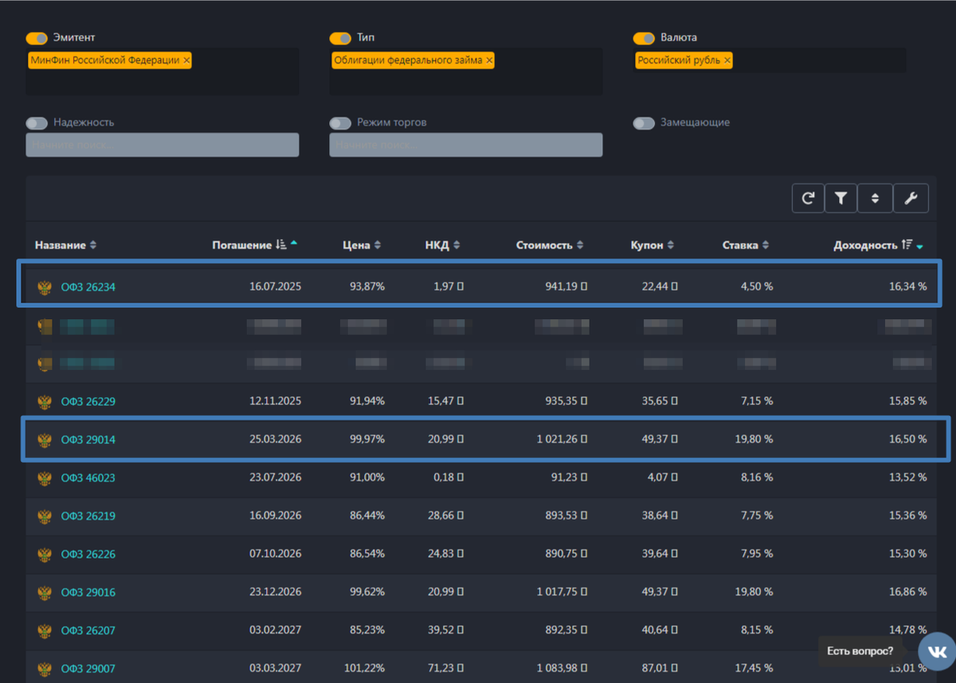Viewport: 956px width, 683px height.
Task: Select the НКД value 28,66
Action: [445, 516]
